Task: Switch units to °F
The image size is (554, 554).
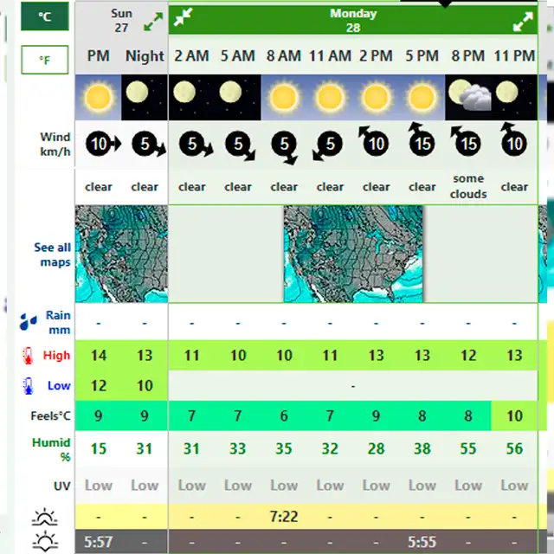Action: (x=44, y=60)
